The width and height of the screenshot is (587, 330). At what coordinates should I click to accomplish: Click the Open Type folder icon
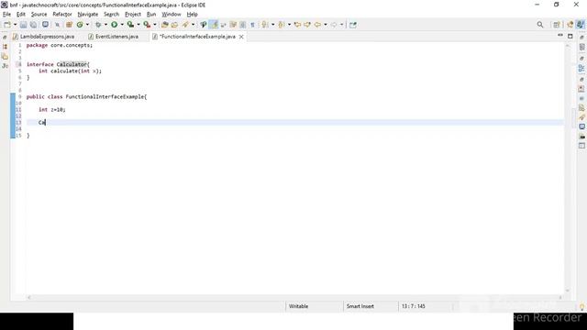click(x=165, y=25)
